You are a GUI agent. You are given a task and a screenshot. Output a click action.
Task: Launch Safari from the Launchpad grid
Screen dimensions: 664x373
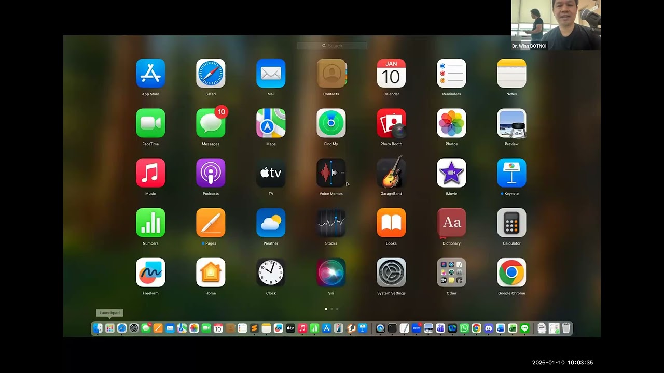click(x=211, y=73)
